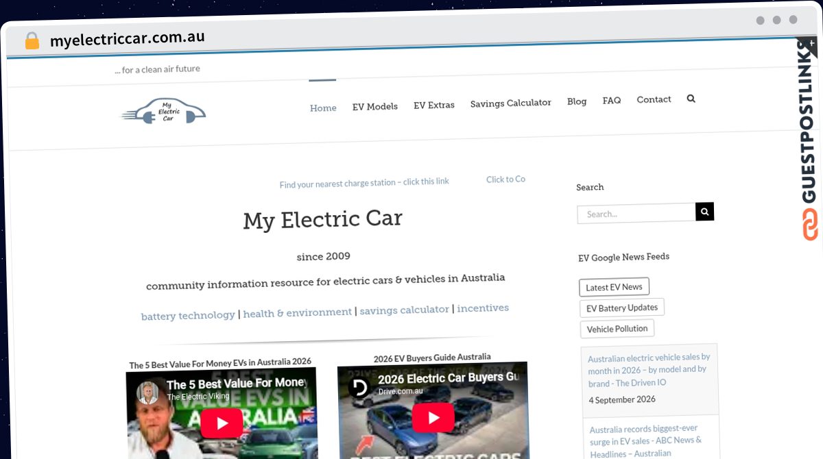Viewport: 823px width, 459px height.
Task: Click the 'Search' sidebar heading
Action: 590,187
